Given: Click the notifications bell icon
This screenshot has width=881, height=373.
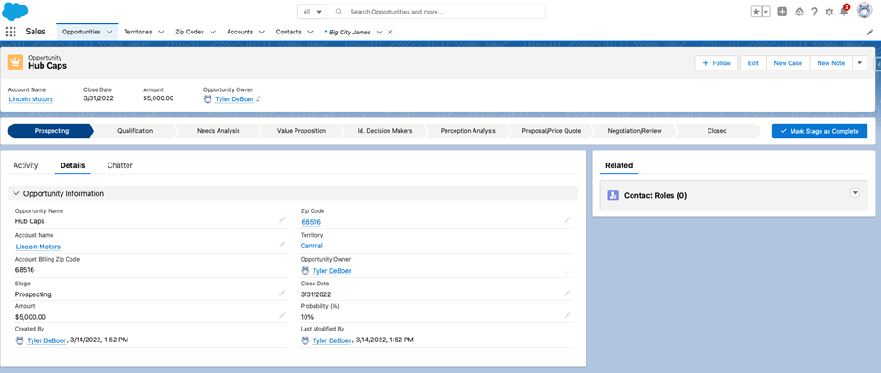Looking at the screenshot, I should pos(843,12).
